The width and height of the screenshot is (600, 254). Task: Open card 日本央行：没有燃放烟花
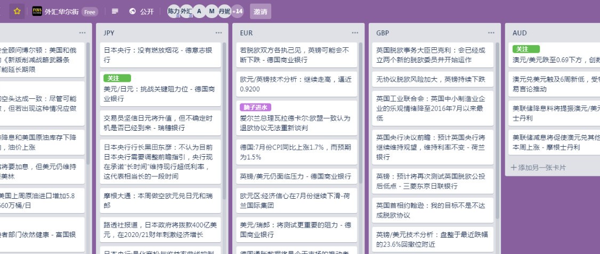pos(160,55)
